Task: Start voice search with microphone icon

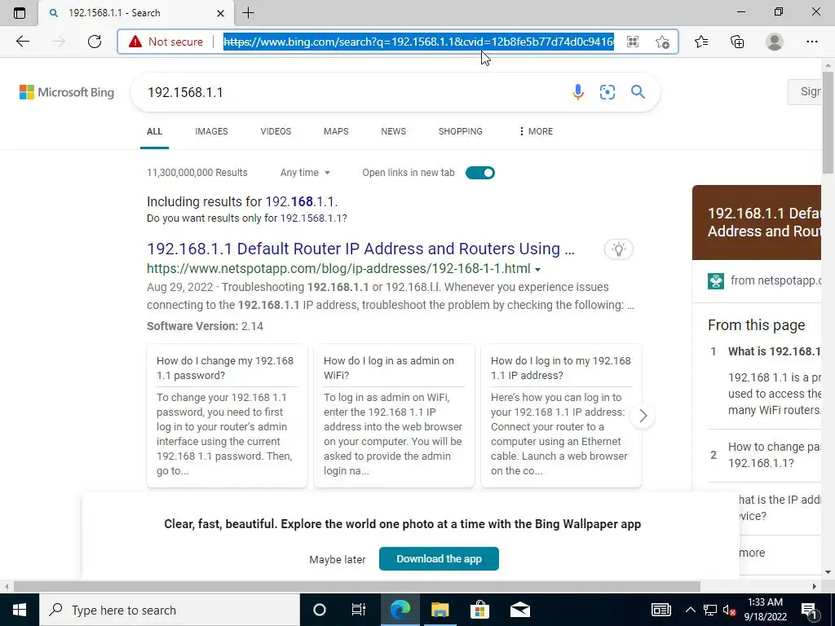Action: coord(578,92)
